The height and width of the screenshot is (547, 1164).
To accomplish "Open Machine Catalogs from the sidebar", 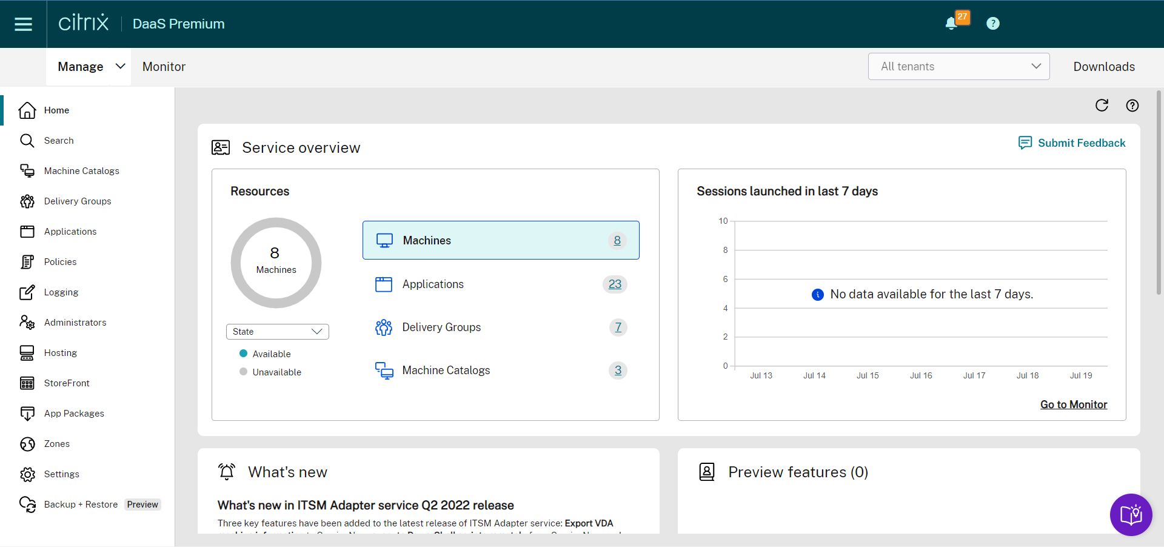I will (81, 171).
